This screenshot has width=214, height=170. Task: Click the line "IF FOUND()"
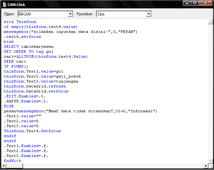pyautogui.click(x=16, y=66)
